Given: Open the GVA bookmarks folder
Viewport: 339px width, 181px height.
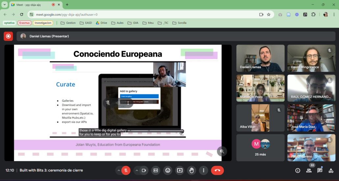Looking at the screenshot, I should 133,23.
